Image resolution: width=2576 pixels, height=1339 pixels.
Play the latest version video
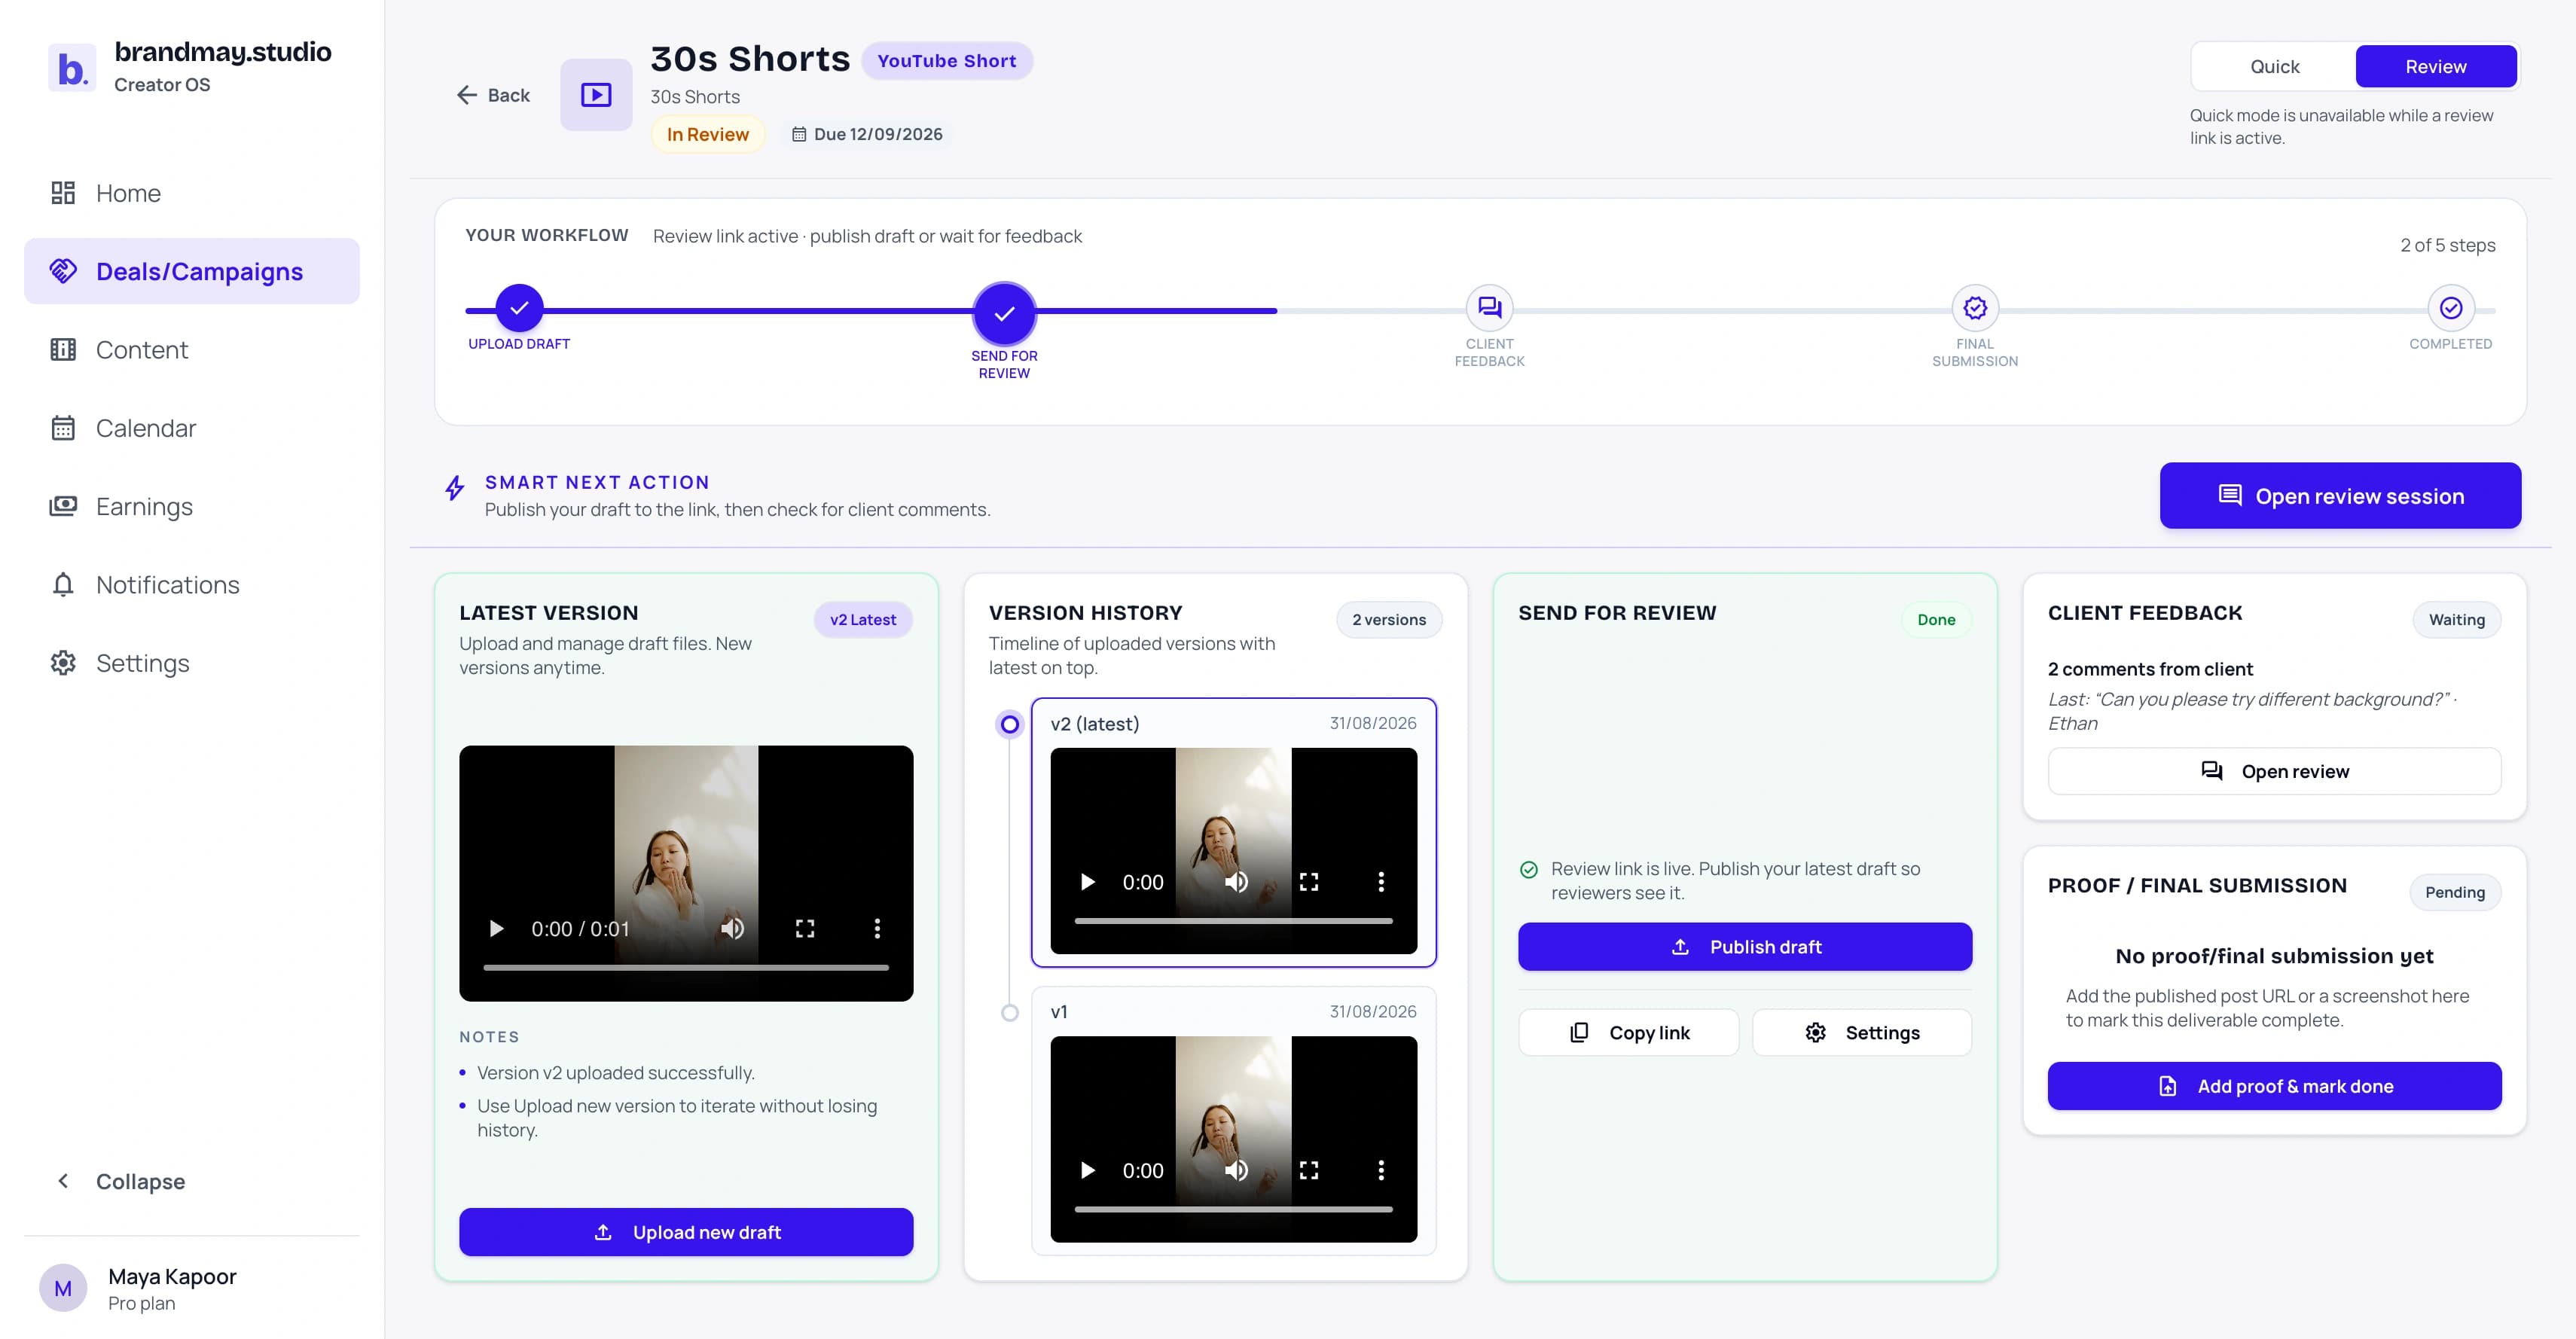click(x=496, y=928)
